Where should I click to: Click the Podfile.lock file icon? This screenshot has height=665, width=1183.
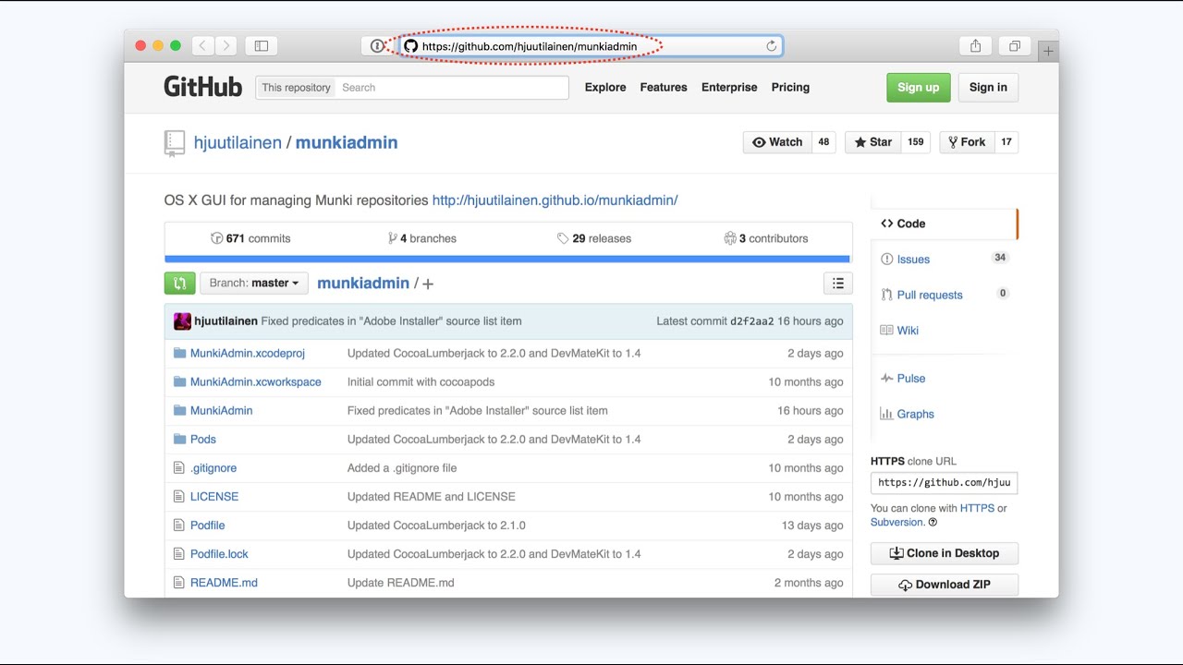tap(179, 553)
